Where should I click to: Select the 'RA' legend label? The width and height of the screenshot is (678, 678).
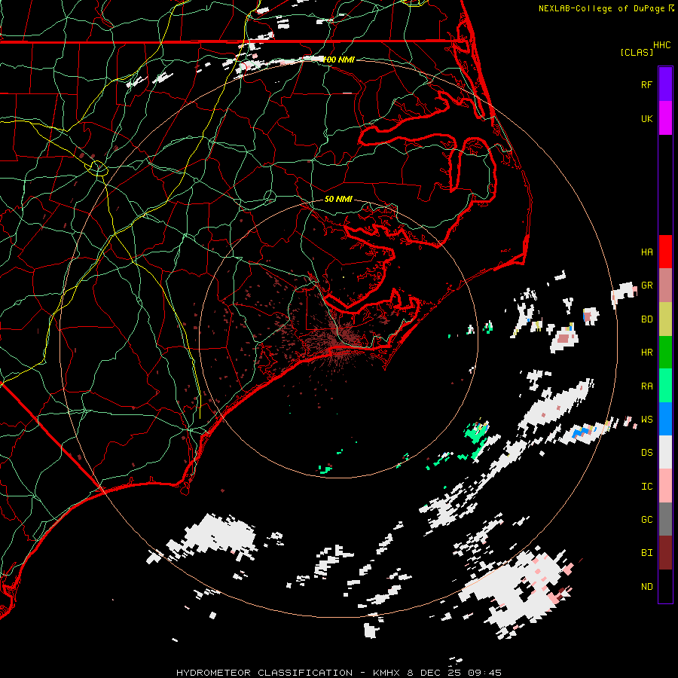(x=646, y=386)
